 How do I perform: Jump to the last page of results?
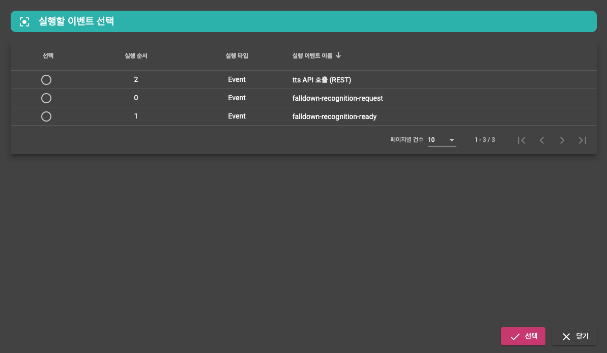point(583,140)
